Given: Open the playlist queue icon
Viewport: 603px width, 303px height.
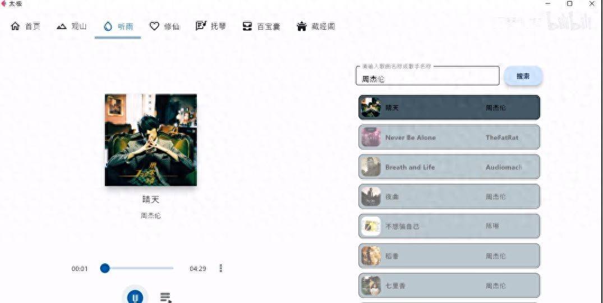Looking at the screenshot, I should (x=165, y=297).
